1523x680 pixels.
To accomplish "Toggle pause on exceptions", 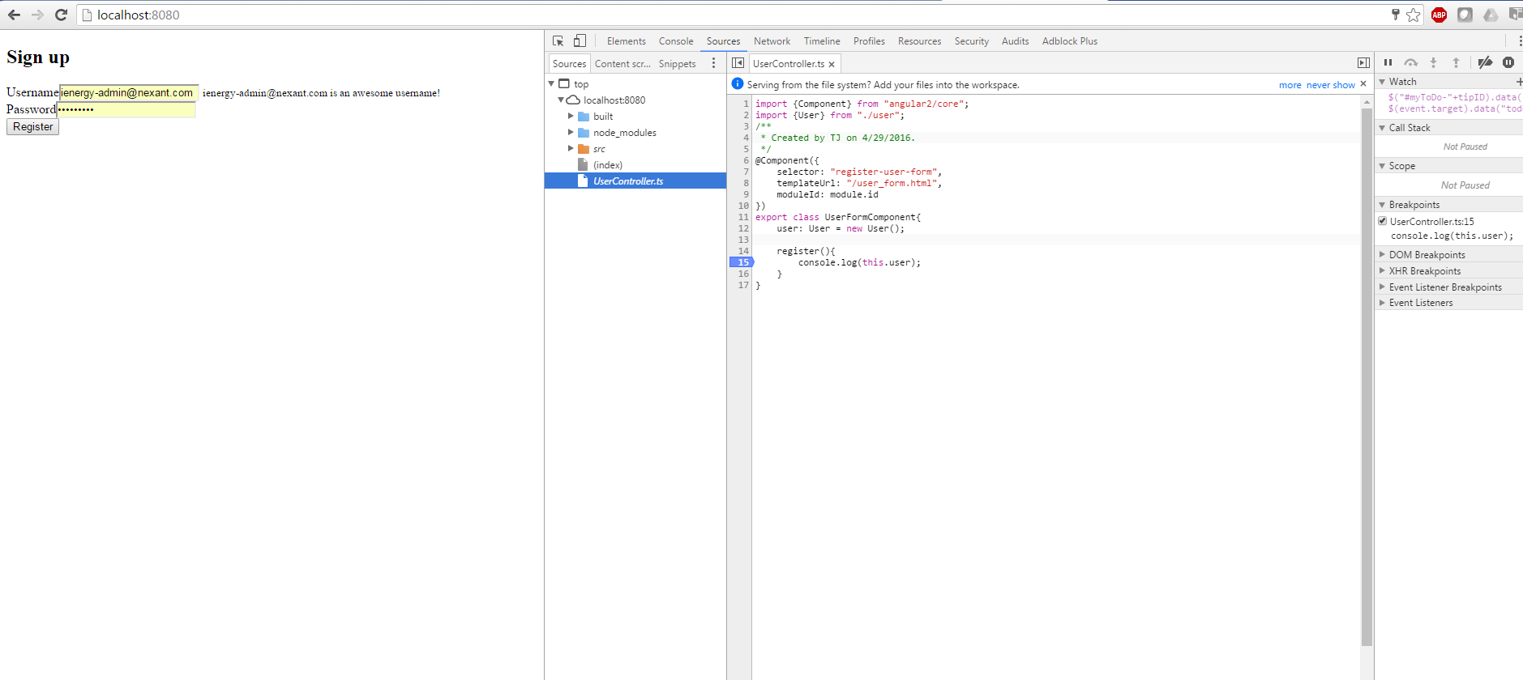I will pos(1508,62).
